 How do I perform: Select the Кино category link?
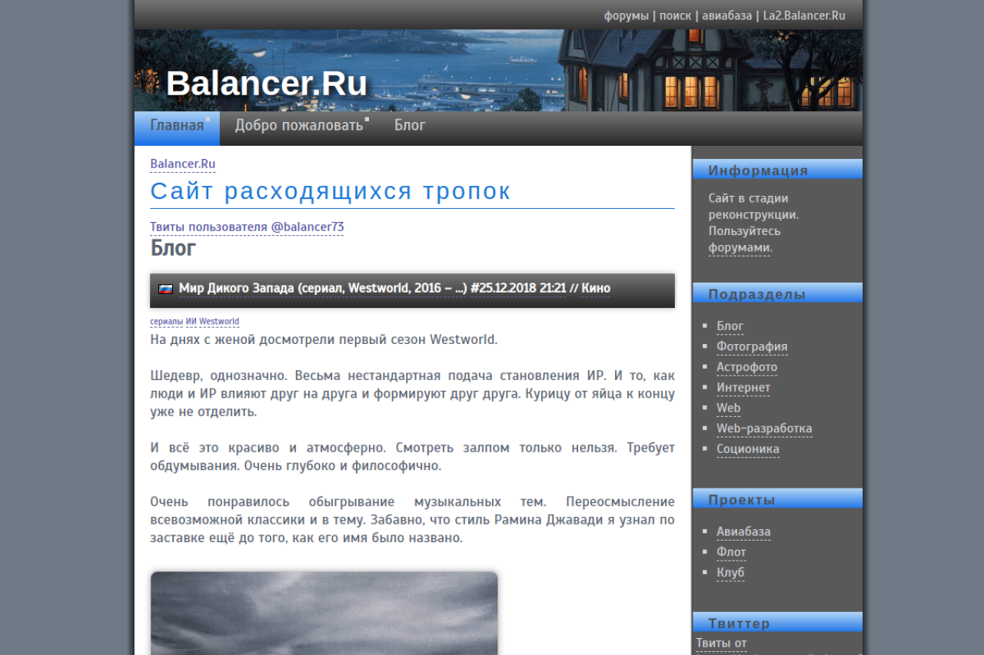click(596, 289)
